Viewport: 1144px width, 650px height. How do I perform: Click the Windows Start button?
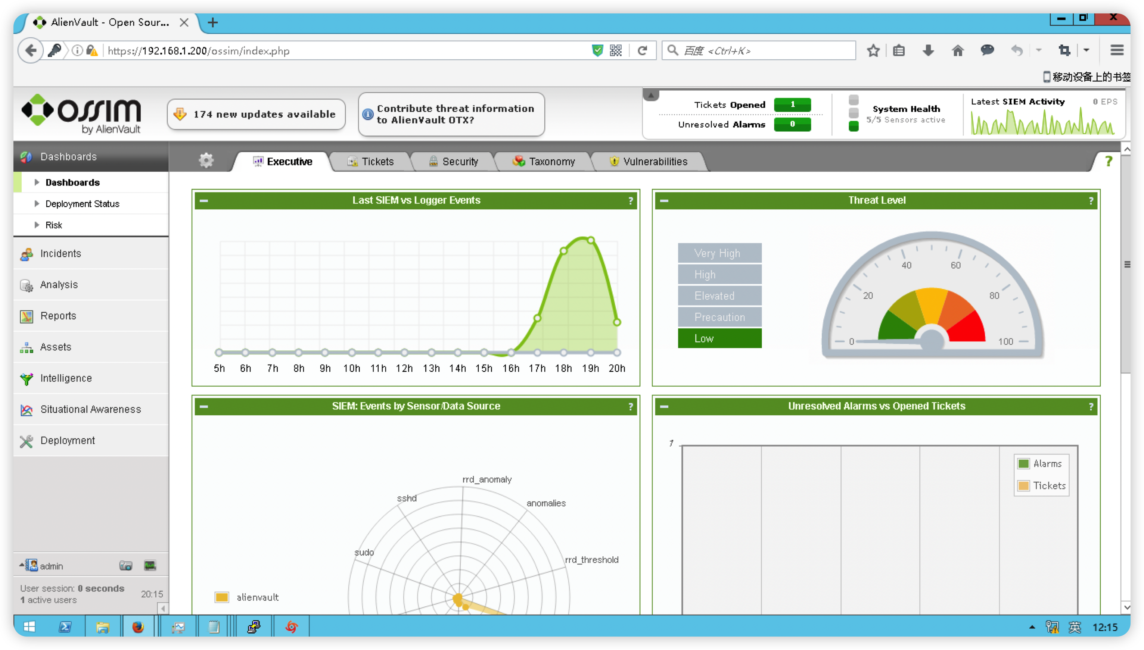pyautogui.click(x=29, y=626)
